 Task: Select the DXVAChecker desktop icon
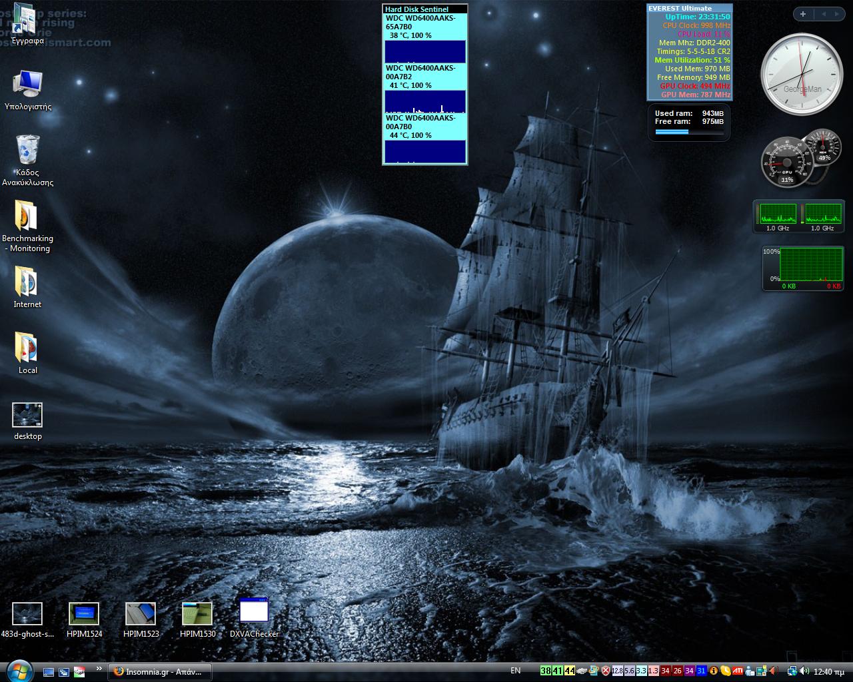coord(254,618)
